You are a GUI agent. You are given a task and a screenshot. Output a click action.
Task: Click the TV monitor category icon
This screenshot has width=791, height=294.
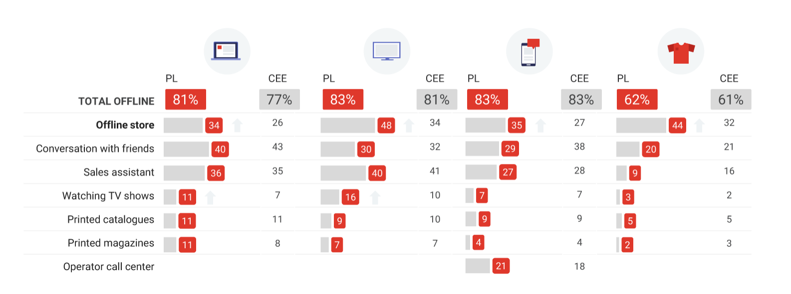coord(387,51)
